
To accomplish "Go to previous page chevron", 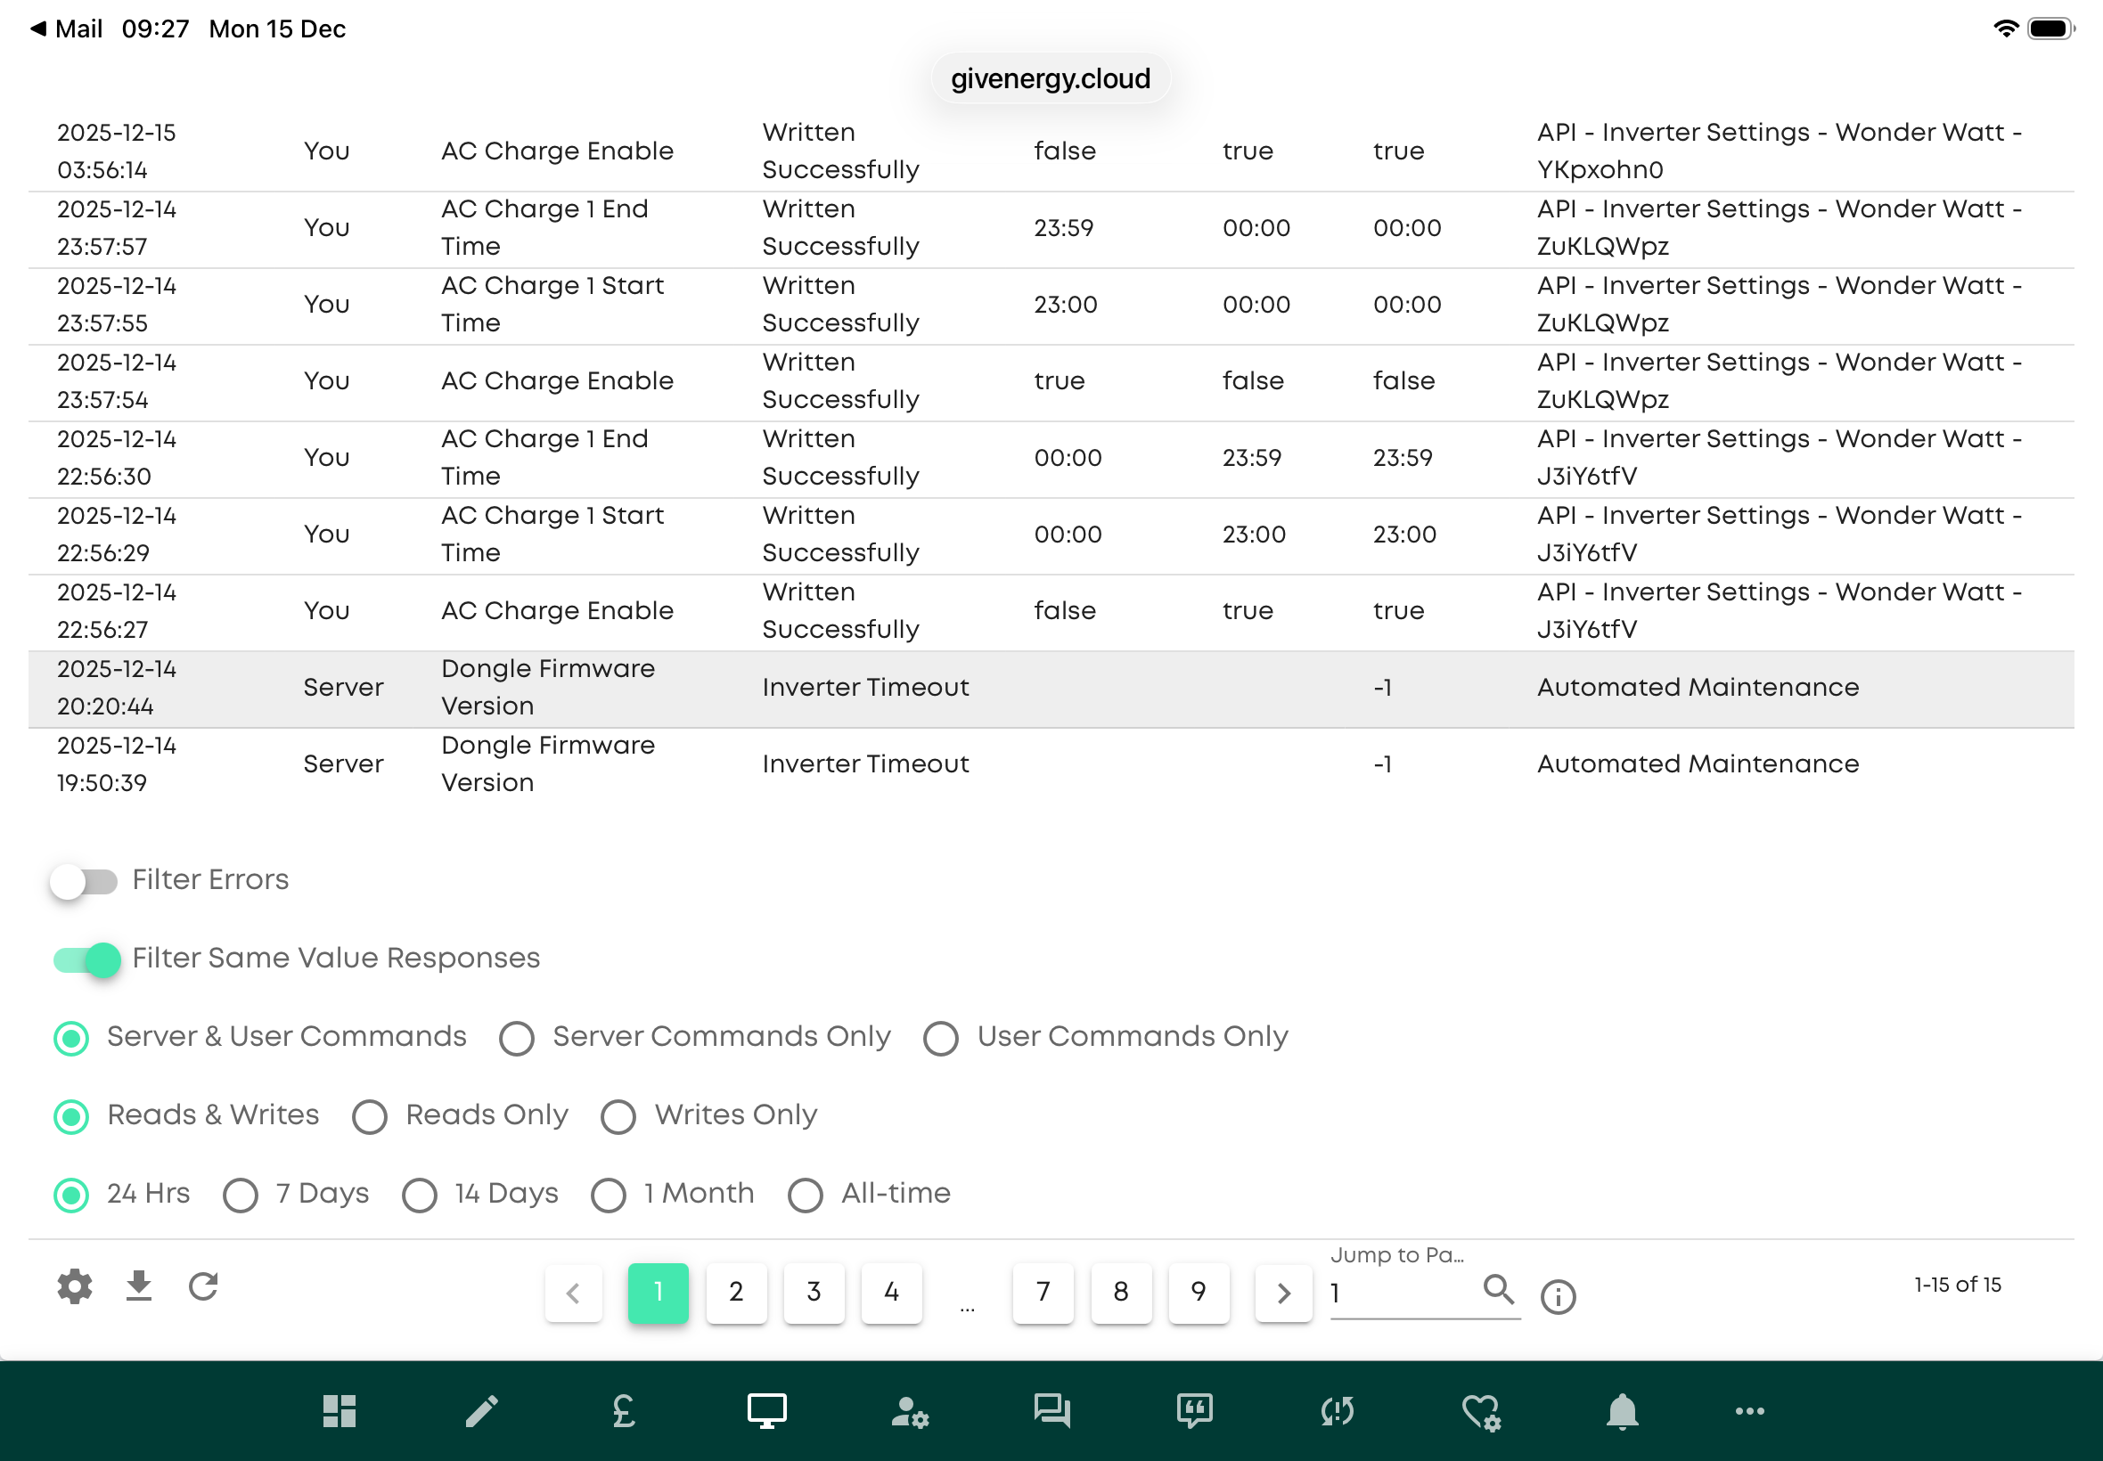I will [x=573, y=1293].
